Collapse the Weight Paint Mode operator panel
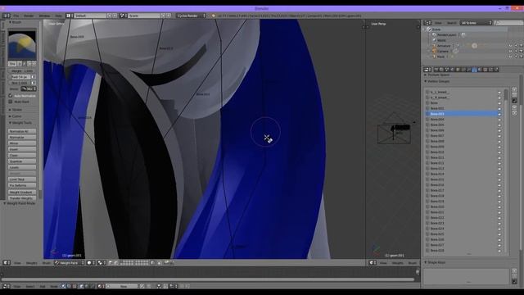Image resolution: width=524 pixels, height=295 pixels. click(20, 203)
